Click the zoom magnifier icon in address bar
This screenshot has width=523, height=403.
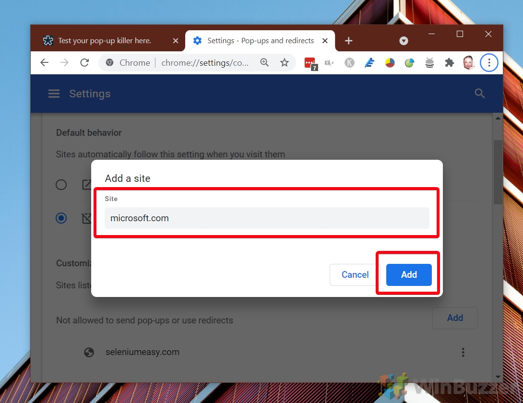(264, 62)
